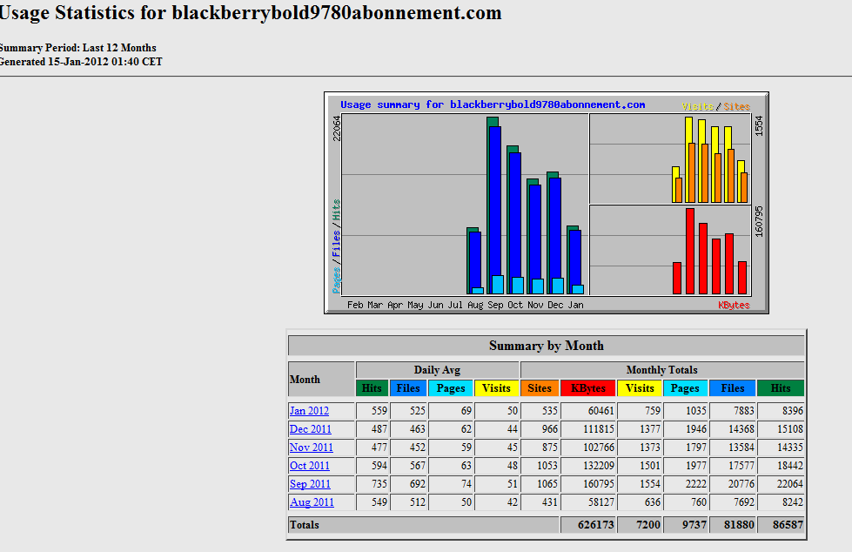Click the Month column header
Viewport: 852px width, 552px height.
click(x=321, y=379)
